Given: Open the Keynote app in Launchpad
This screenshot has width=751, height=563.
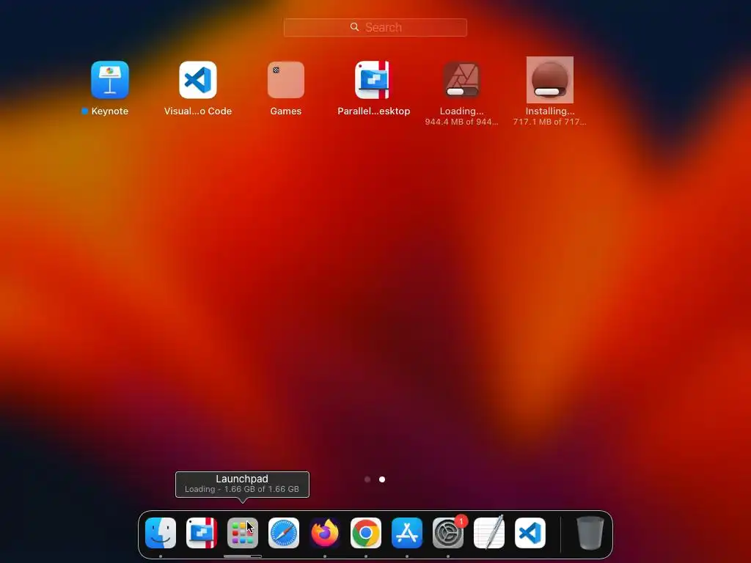Looking at the screenshot, I should [x=110, y=80].
